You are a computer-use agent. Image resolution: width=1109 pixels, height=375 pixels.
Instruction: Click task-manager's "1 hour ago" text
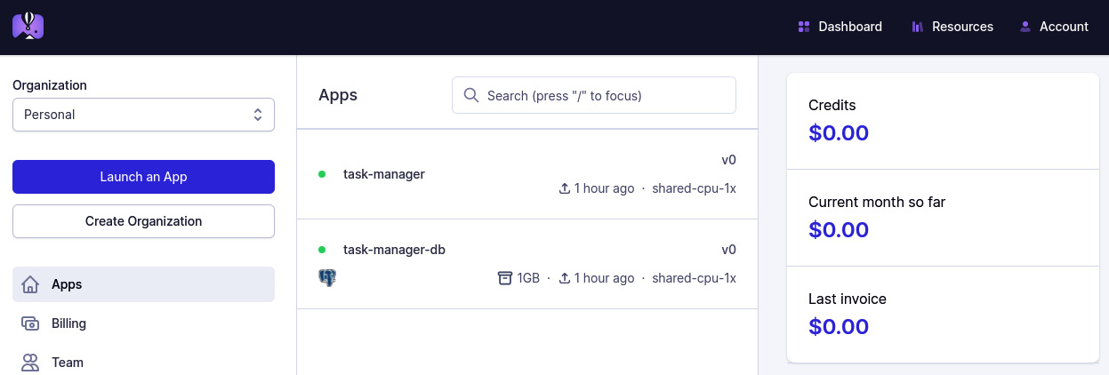point(604,188)
